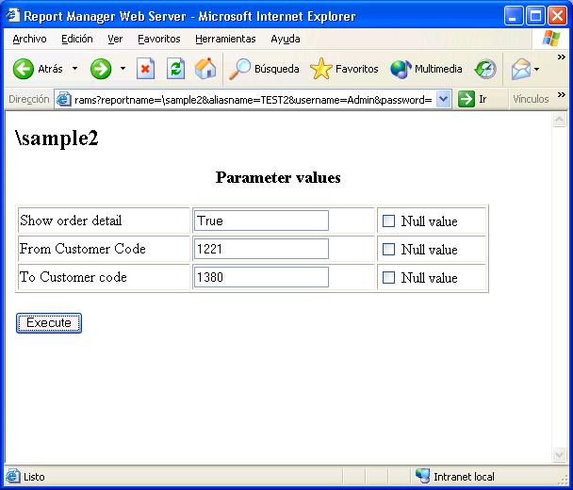Check Null value for Show order detail
The width and height of the screenshot is (573, 490).
click(x=388, y=220)
